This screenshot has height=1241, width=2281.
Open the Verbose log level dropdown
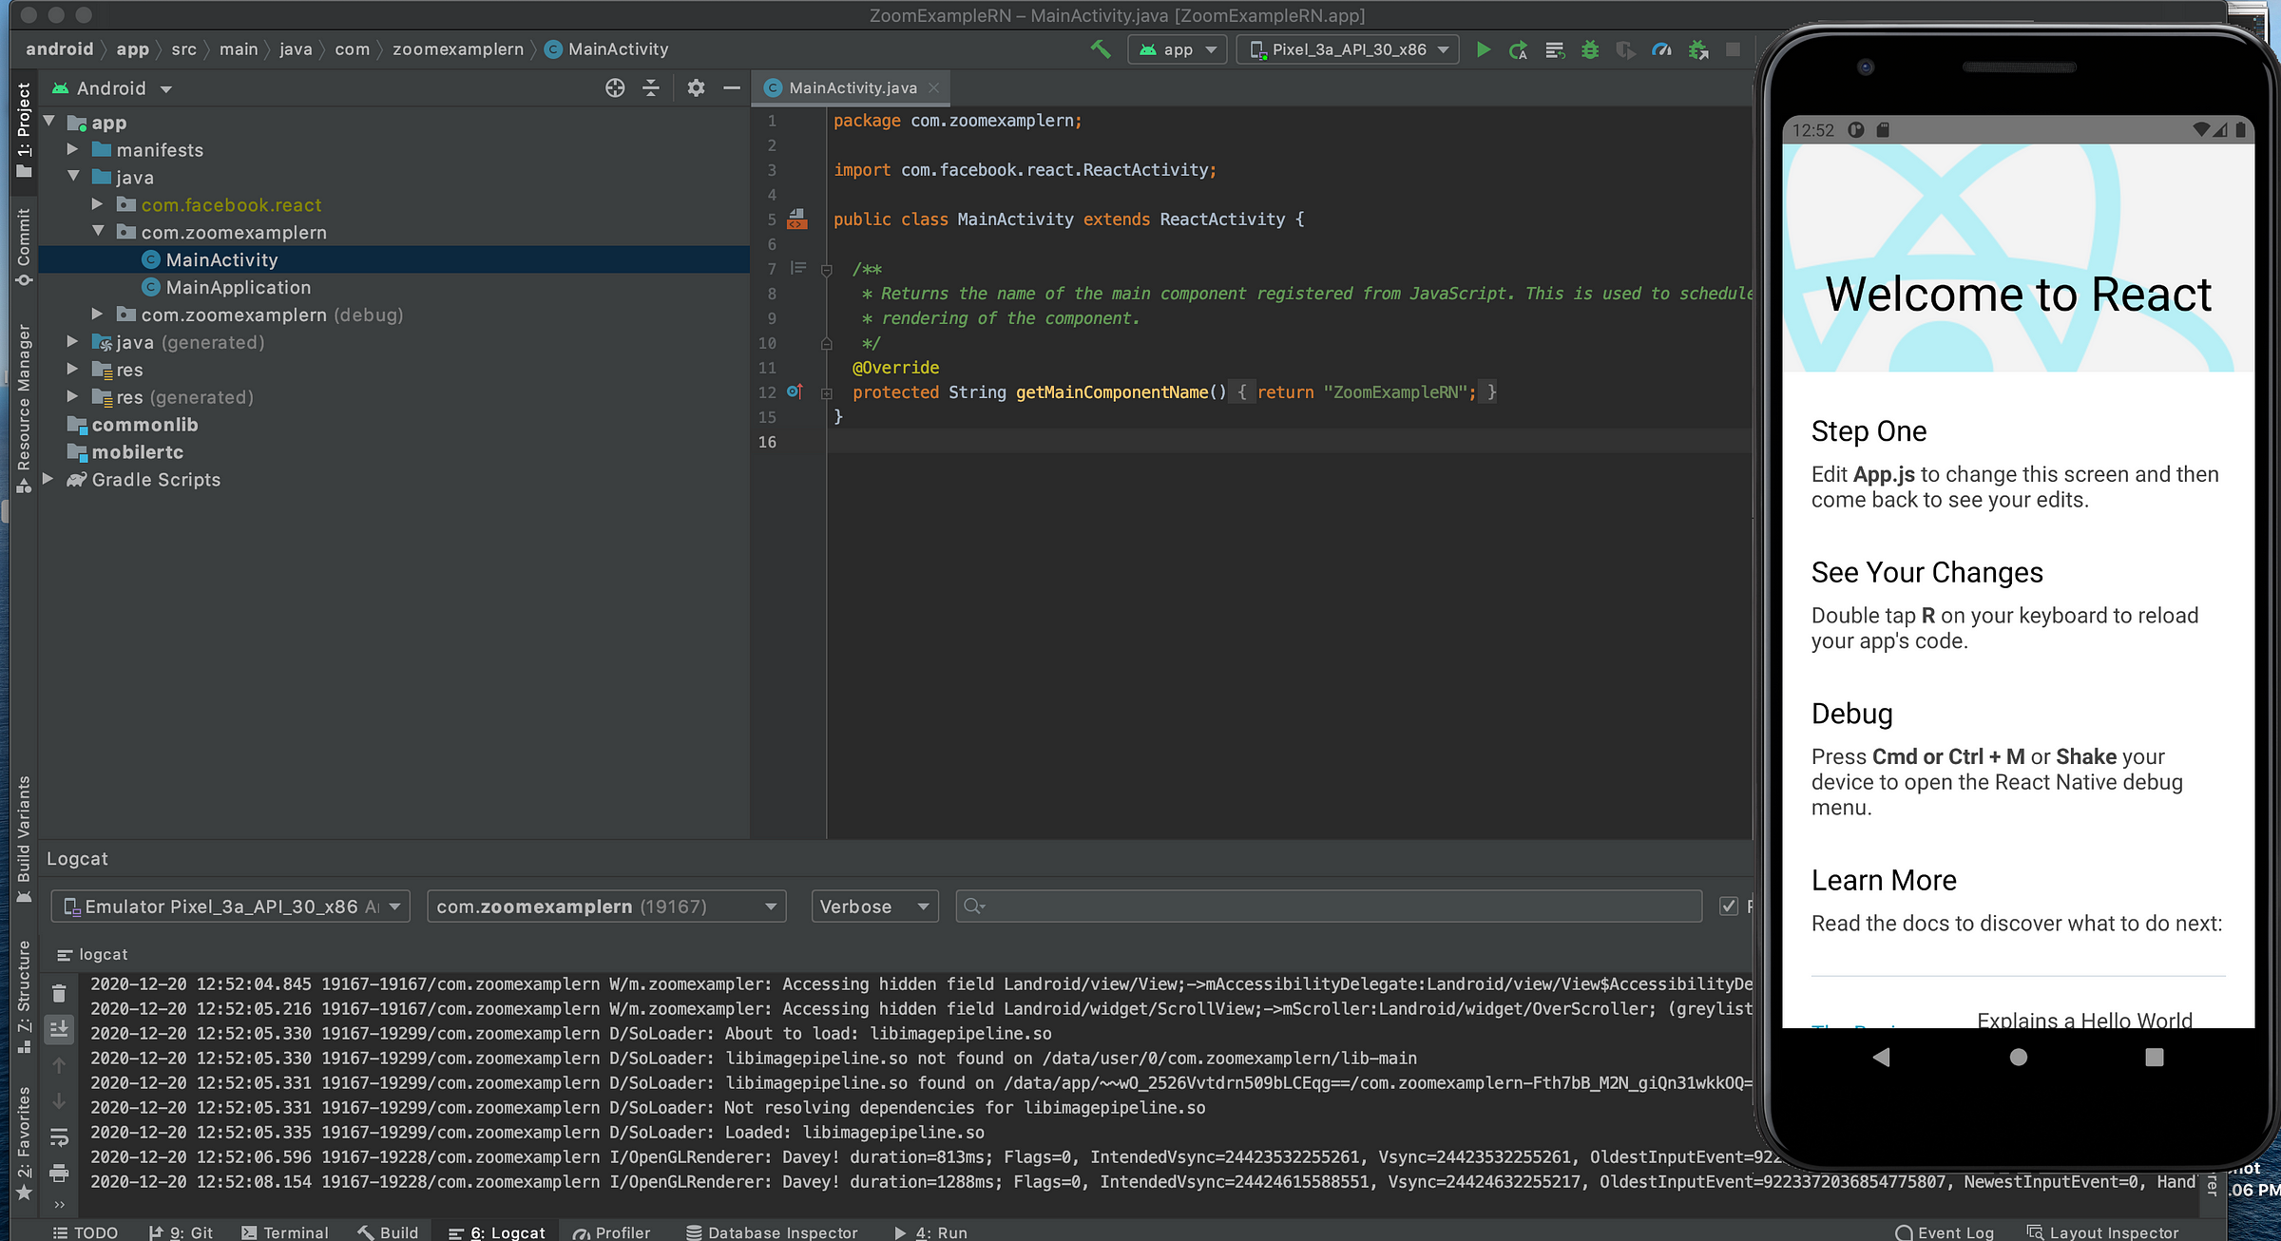(874, 907)
